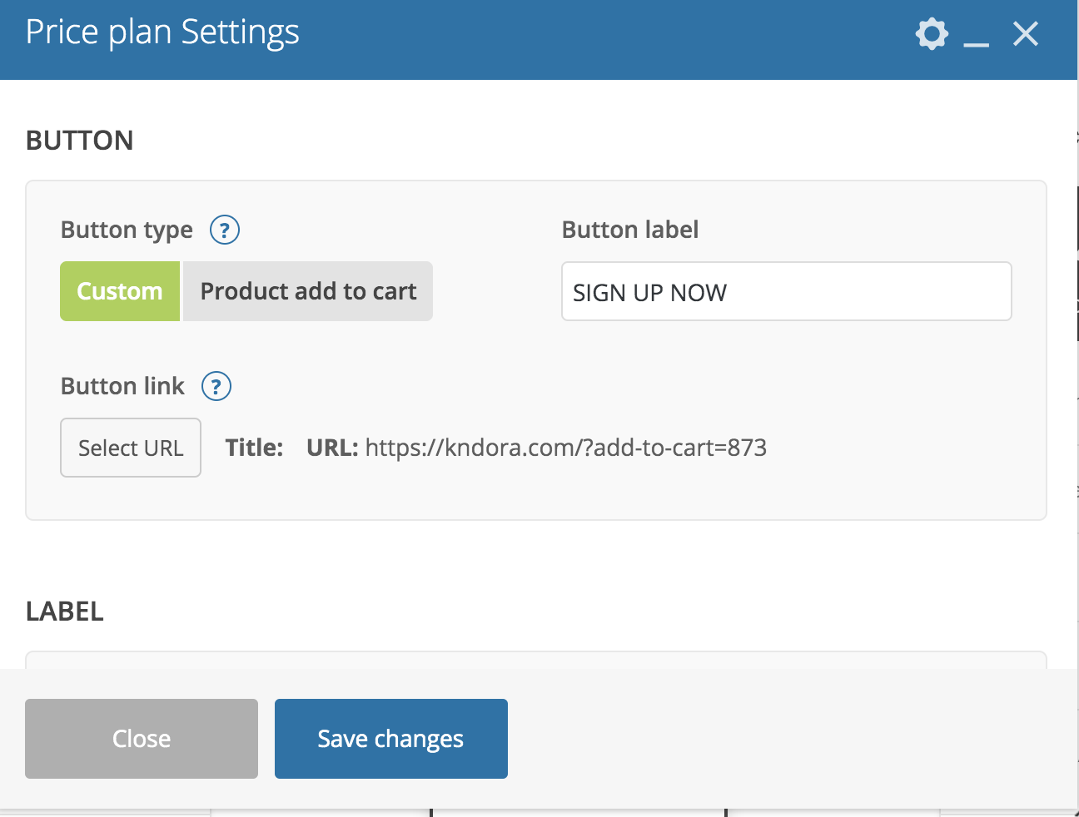This screenshot has width=1079, height=817.
Task: Focus the SIGN UP NOW label field
Action: [786, 292]
